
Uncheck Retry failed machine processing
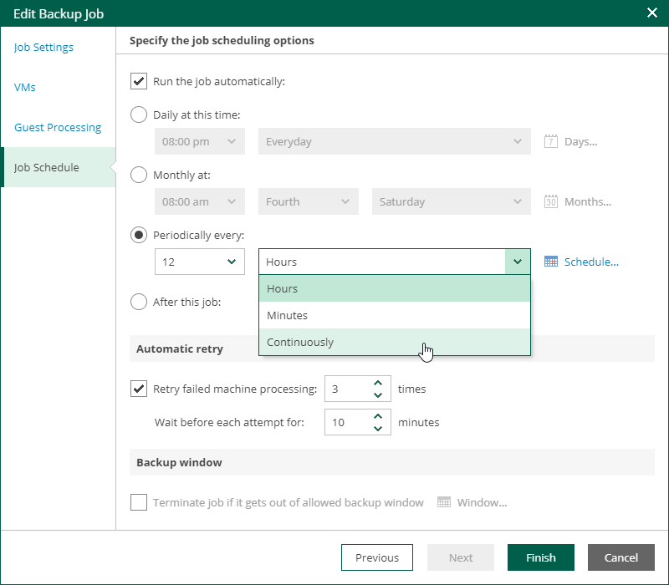[139, 389]
